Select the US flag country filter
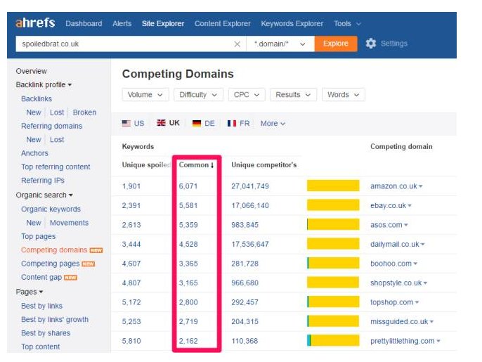The width and height of the screenshot is (482, 362). coord(133,123)
